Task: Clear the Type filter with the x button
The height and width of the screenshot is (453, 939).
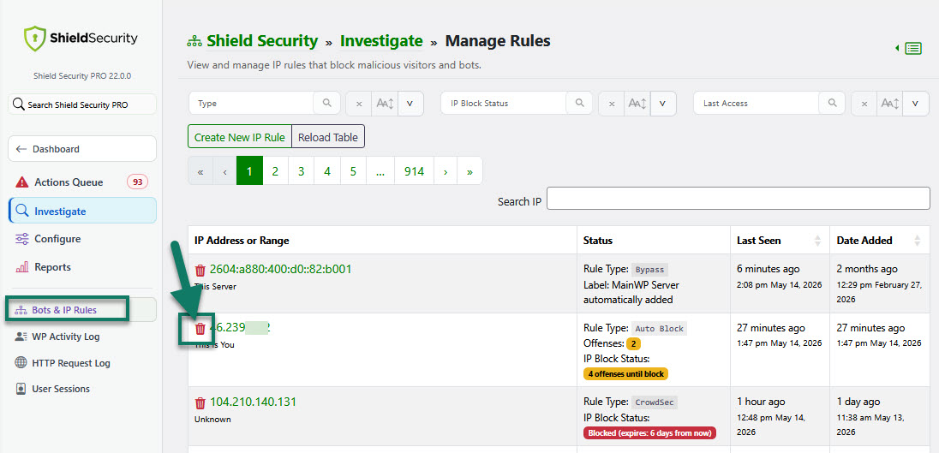Action: click(x=359, y=104)
